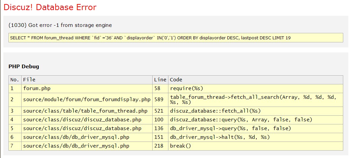
Task: Click row number 5 in No. column
Action: [15, 128]
